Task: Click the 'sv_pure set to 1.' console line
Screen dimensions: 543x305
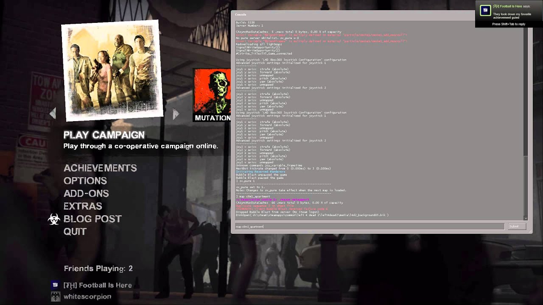Action: (x=250, y=187)
